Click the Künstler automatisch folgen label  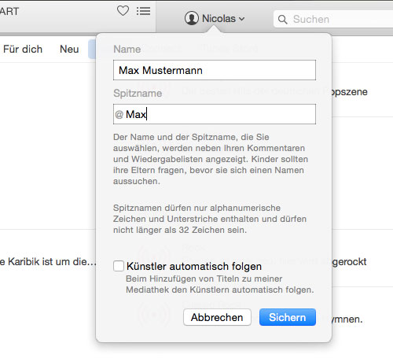(194, 266)
